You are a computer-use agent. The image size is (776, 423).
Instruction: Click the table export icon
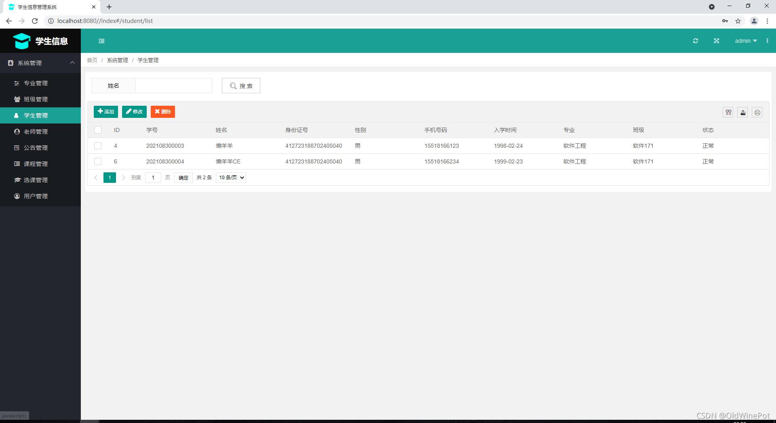click(743, 113)
